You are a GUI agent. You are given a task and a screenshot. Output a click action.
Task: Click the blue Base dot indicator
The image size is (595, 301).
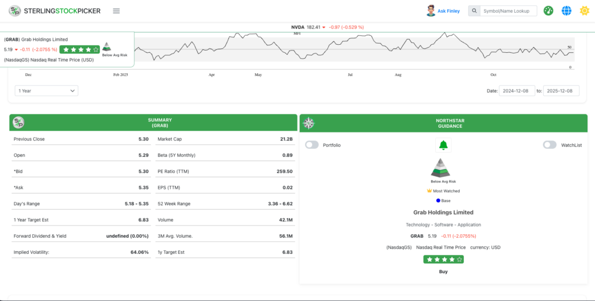(438, 200)
